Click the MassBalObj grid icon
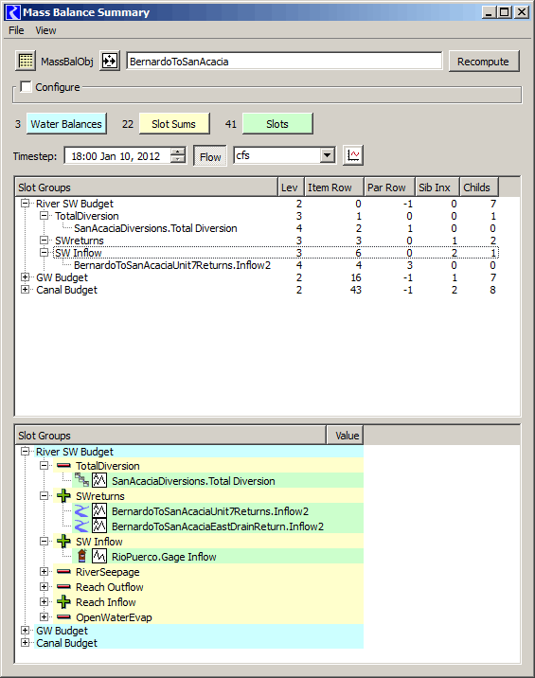Screen dimensions: 535x678 (x=26, y=61)
